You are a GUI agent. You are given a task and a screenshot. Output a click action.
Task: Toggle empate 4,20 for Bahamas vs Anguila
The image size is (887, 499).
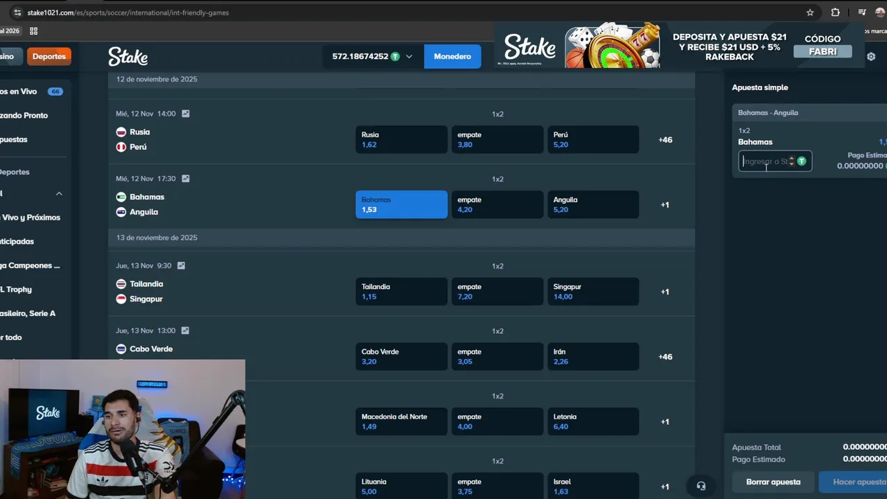pos(498,204)
